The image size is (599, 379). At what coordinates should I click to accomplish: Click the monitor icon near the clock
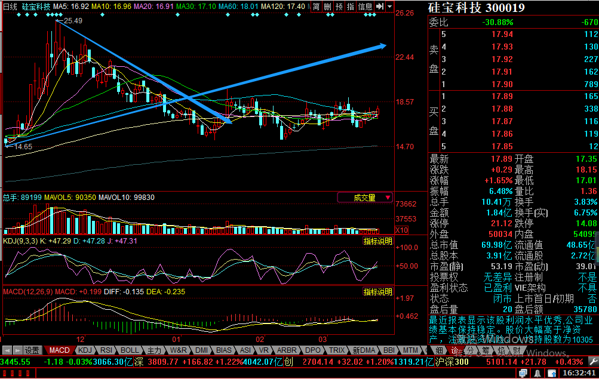523,373
